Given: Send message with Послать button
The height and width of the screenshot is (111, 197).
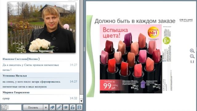Looking at the screenshot, I should tap(33, 108).
